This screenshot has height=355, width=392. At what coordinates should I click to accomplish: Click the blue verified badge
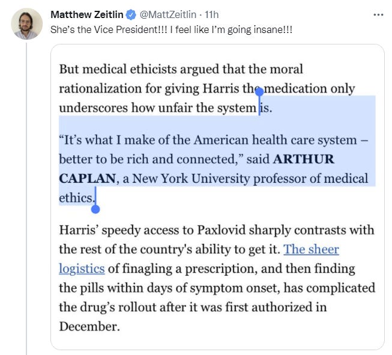(x=130, y=14)
